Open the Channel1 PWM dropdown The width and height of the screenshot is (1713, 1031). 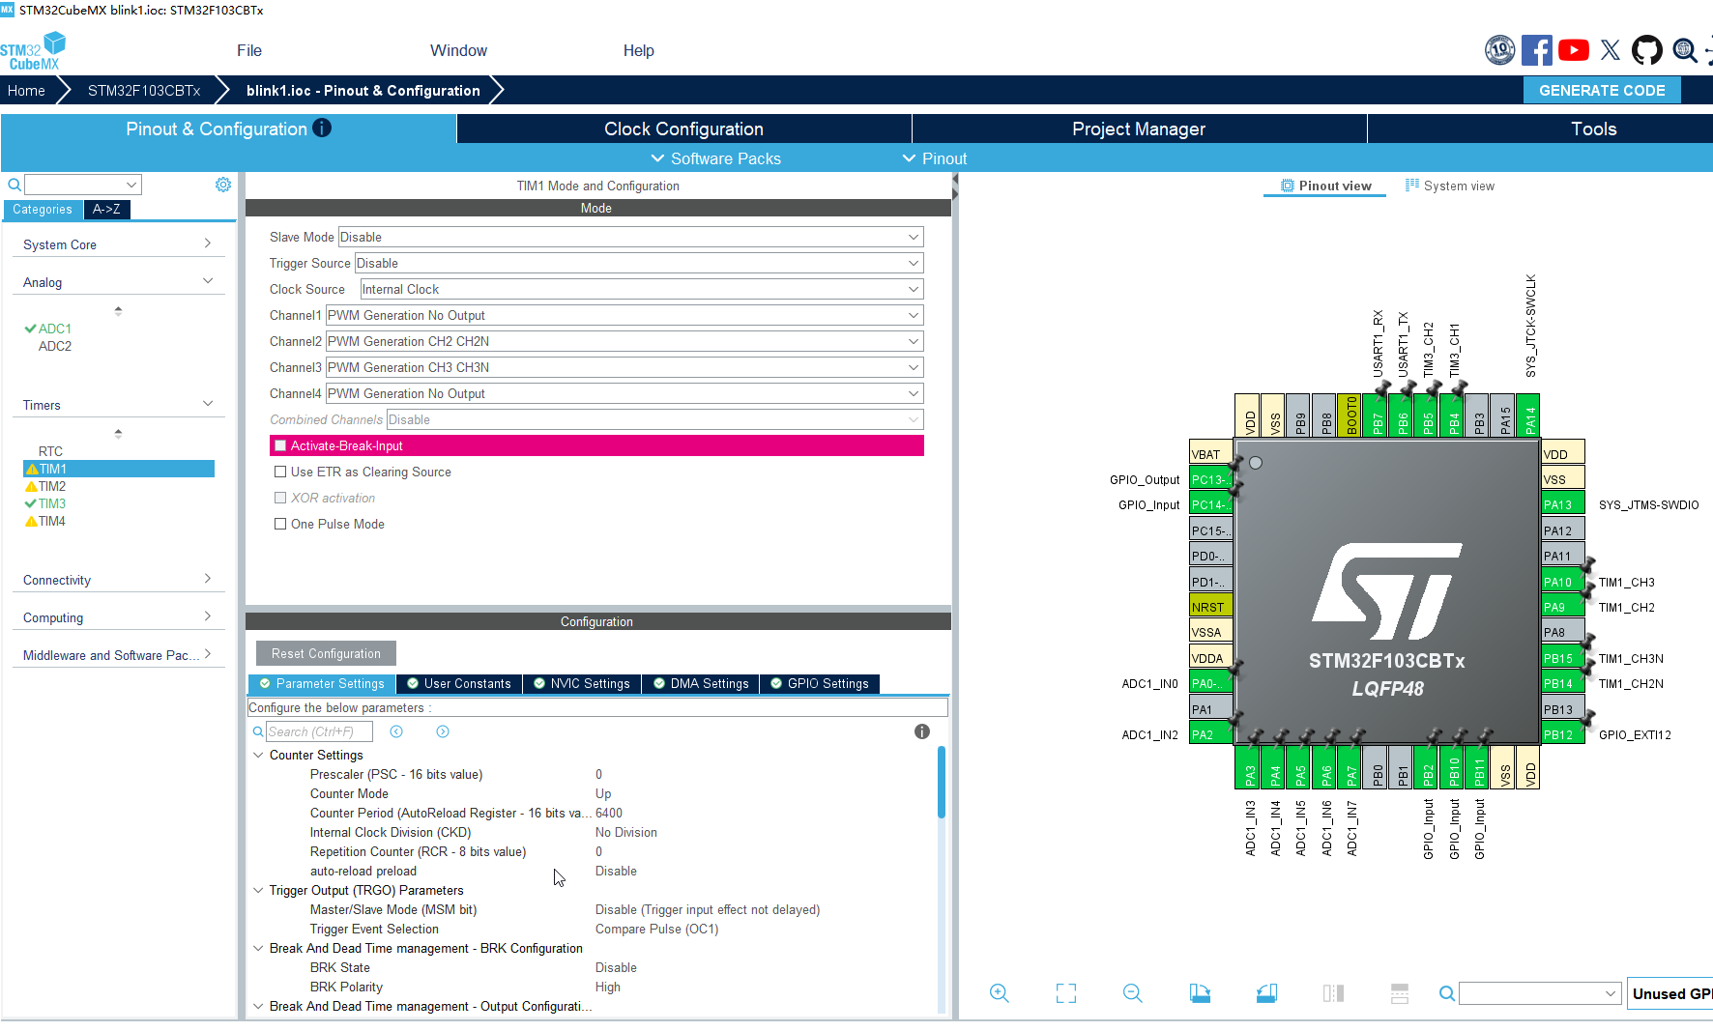tap(624, 315)
